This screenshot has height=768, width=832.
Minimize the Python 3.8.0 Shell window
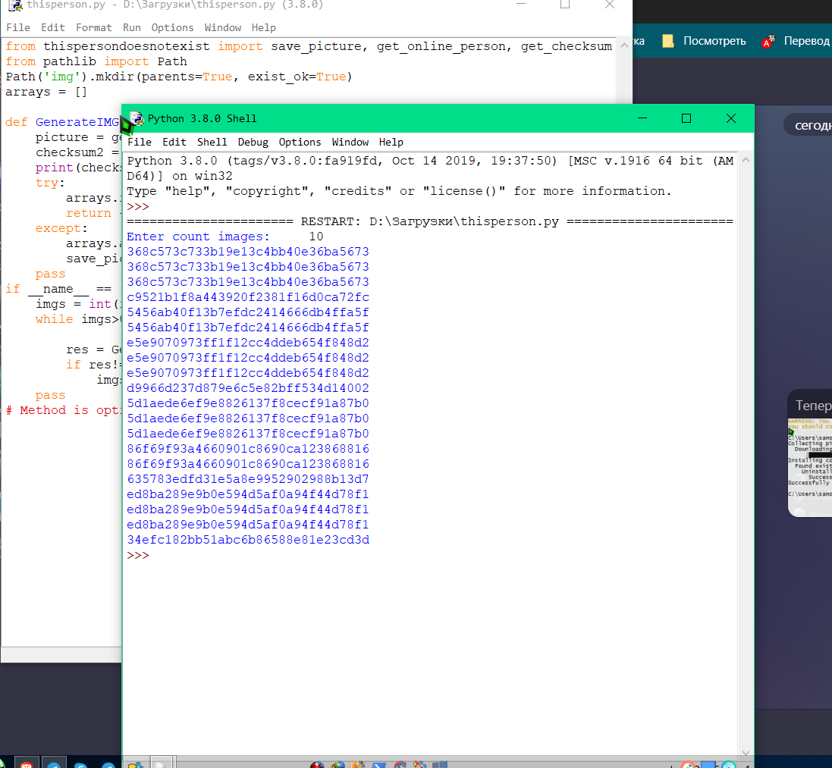(x=642, y=118)
